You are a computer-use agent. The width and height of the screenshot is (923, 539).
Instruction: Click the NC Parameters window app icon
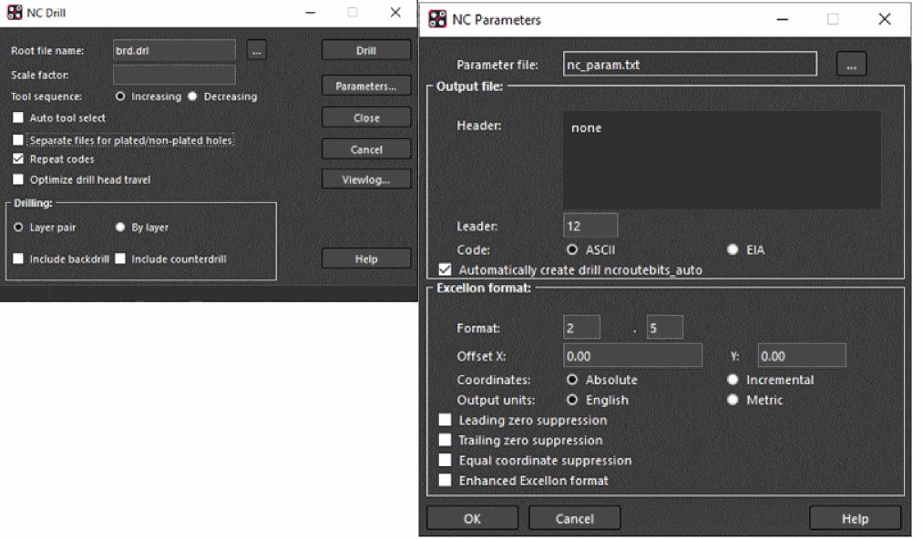coord(437,19)
